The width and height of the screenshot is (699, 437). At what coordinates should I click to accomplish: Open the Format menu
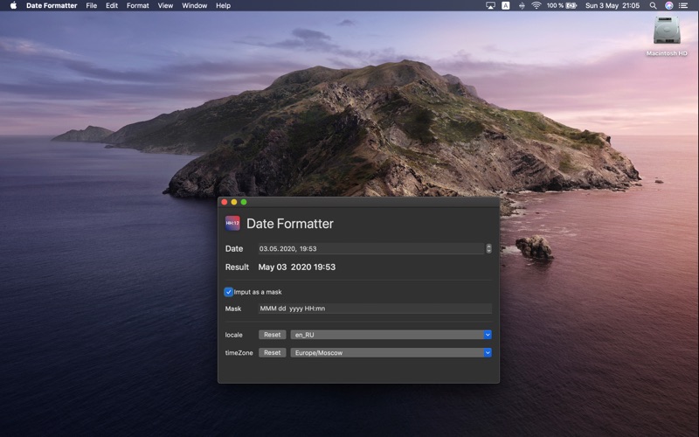pyautogui.click(x=138, y=5)
